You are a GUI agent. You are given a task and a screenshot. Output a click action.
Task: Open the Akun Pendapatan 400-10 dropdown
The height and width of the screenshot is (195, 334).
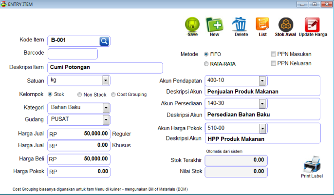click(x=262, y=81)
